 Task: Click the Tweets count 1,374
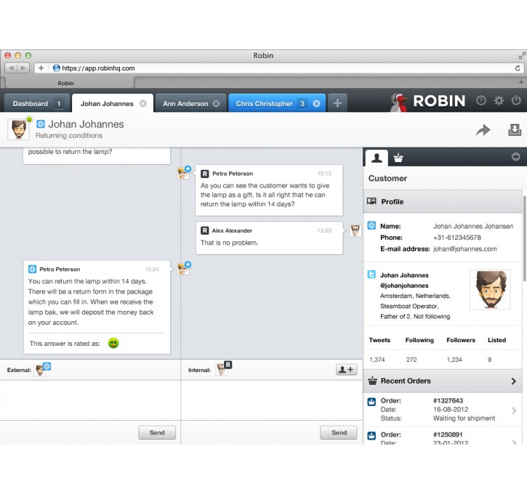tap(377, 360)
